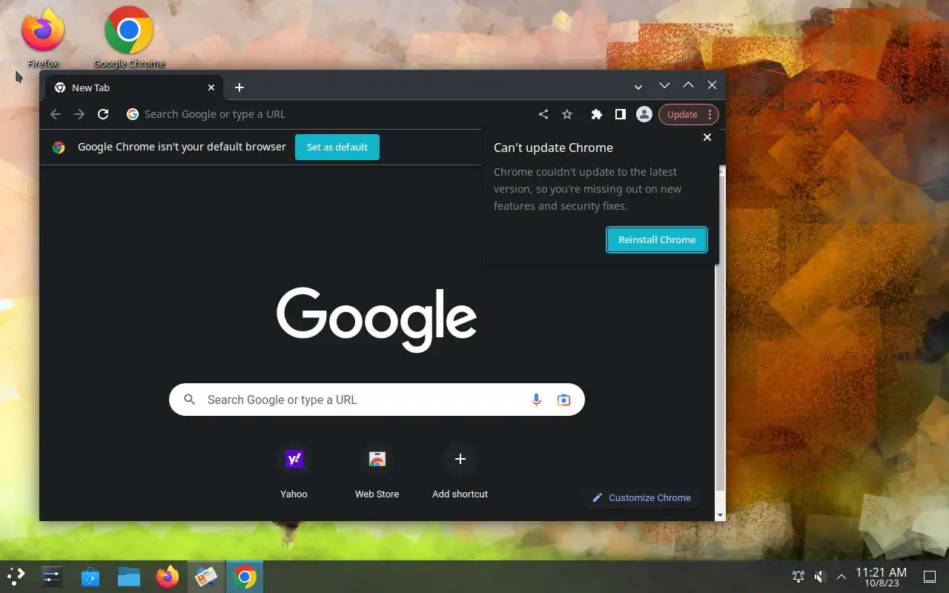Switch to the New Tab tab
The width and height of the screenshot is (949, 593).
133,87
